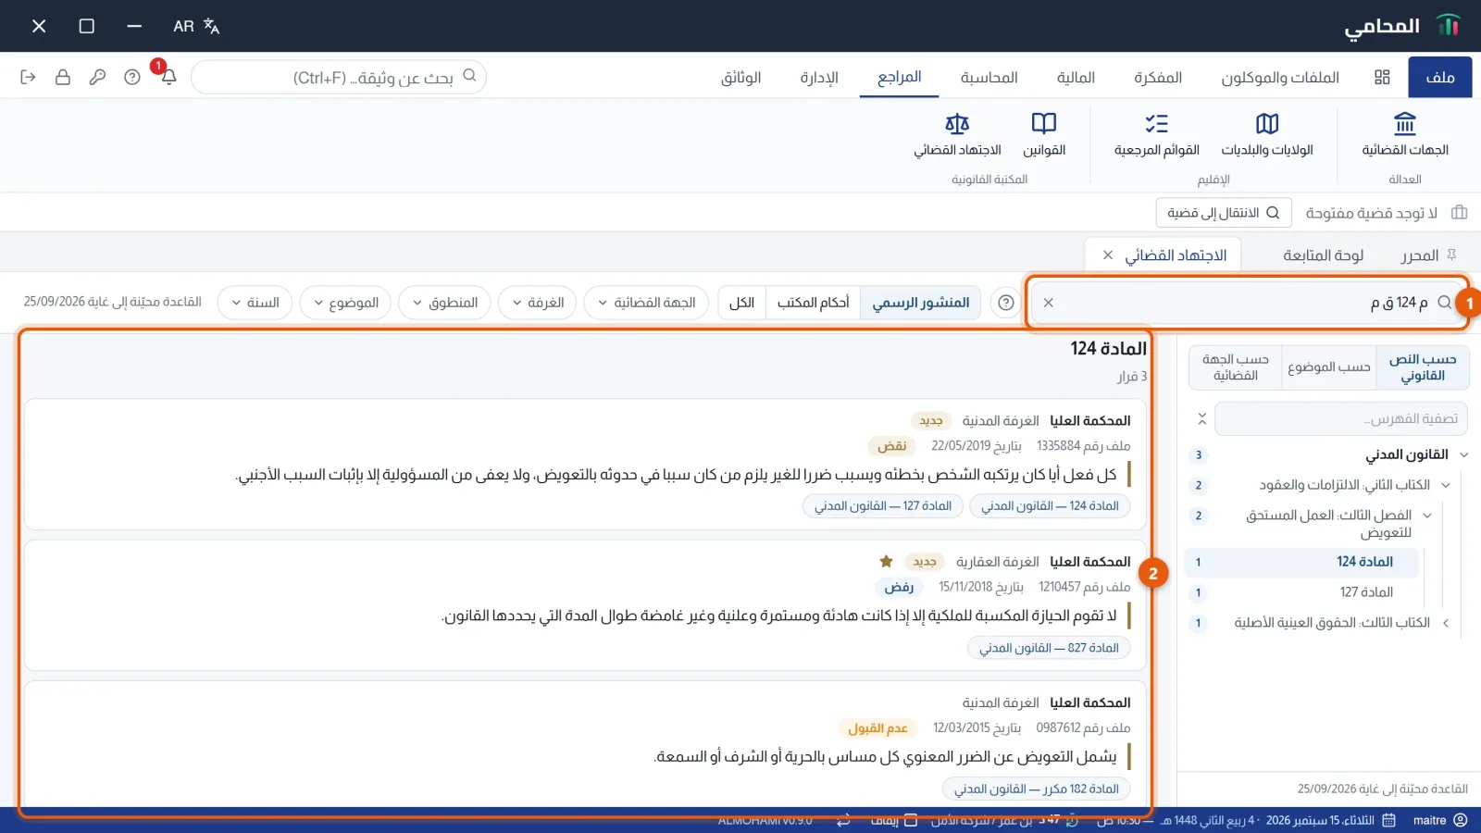Viewport: 1481px width, 833px height.
Task: Click the المحامي app logo
Action: 1449,26
